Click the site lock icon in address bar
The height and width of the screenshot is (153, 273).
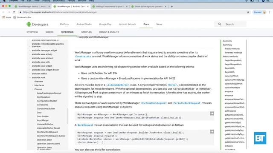tap(20, 12)
